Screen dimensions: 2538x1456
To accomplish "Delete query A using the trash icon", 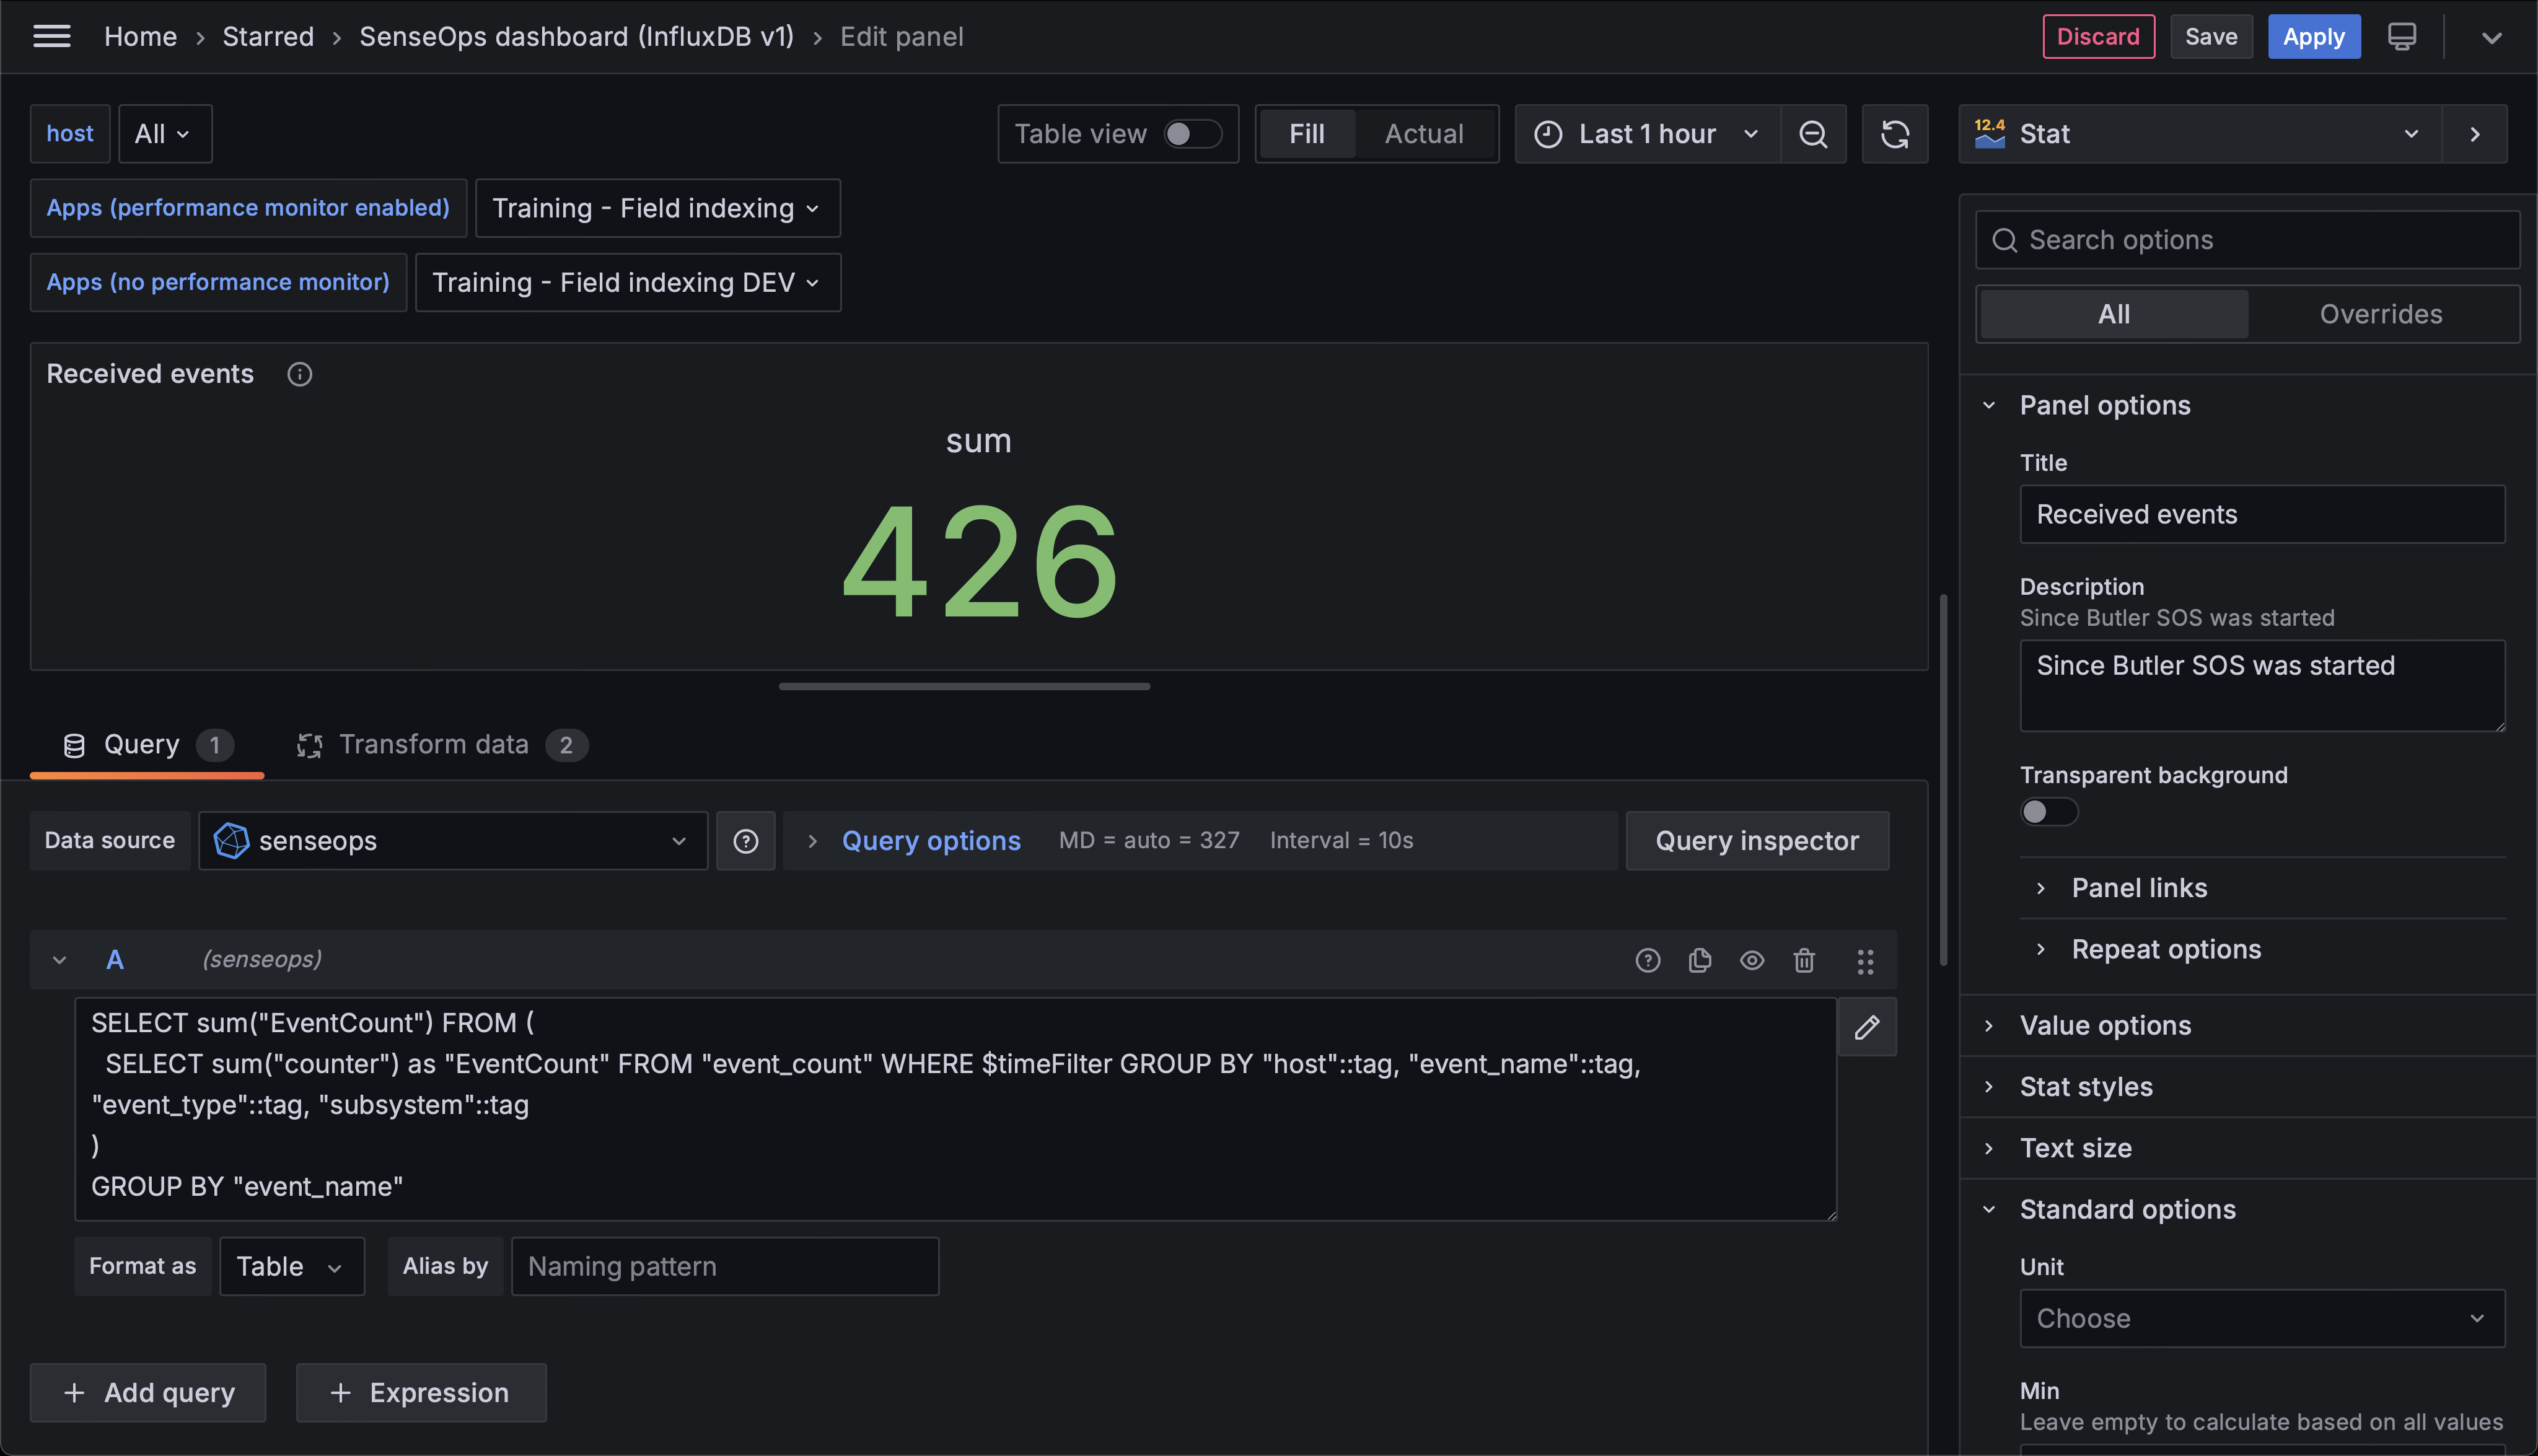I will pyautogui.click(x=1804, y=959).
